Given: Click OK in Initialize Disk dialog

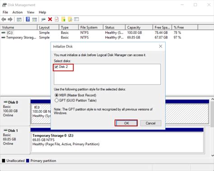Looking at the screenshot, I should click(126, 123).
